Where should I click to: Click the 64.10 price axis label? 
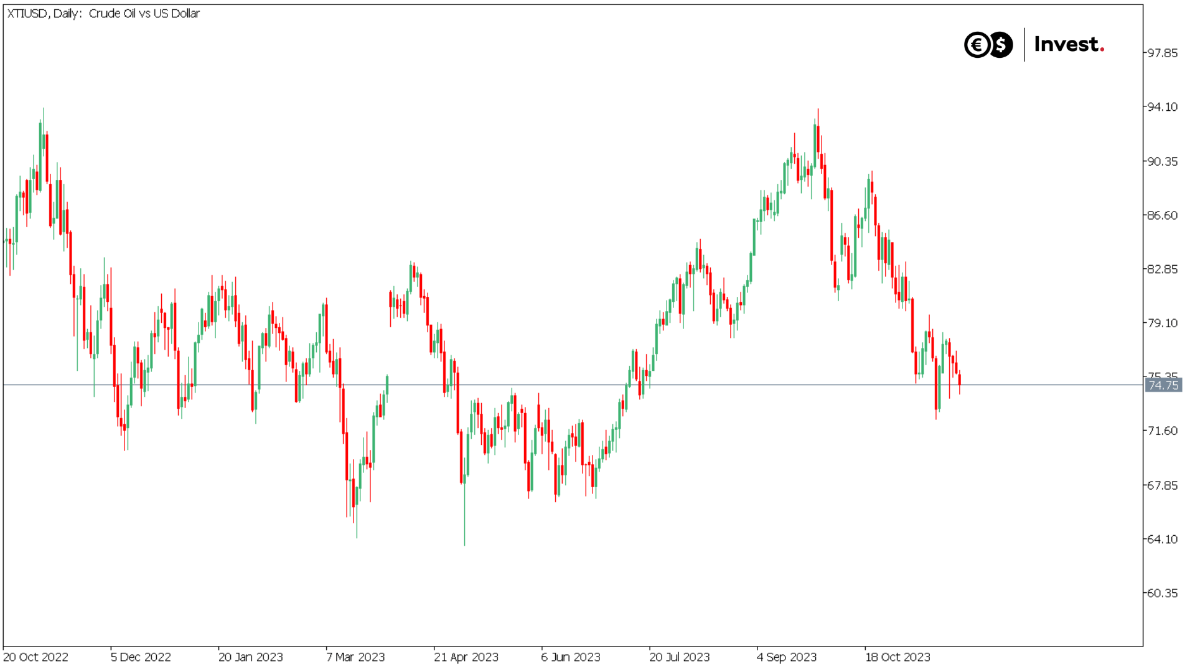click(x=1163, y=539)
